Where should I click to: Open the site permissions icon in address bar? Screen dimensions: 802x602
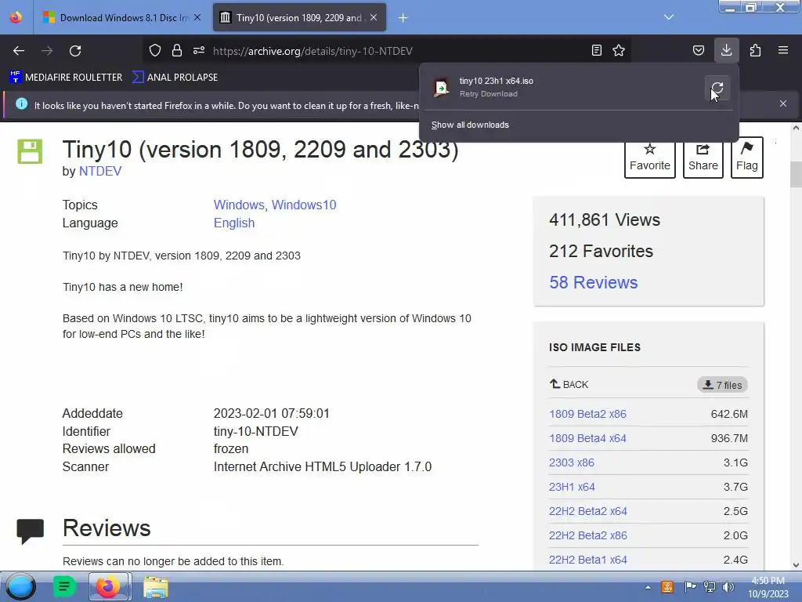[x=199, y=50]
